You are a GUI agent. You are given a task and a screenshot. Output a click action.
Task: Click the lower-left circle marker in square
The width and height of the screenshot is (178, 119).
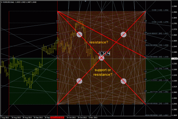[79, 81]
